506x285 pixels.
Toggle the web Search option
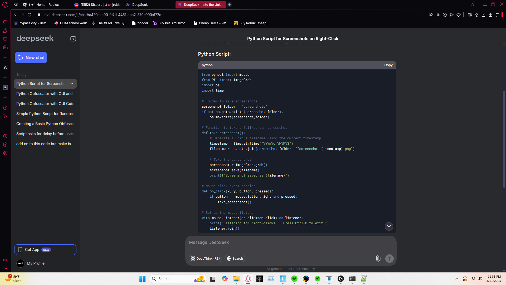click(235, 258)
